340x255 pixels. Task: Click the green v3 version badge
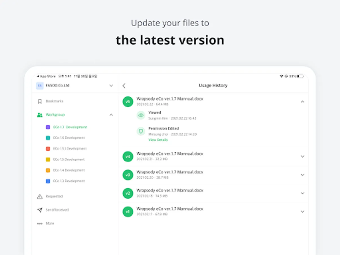click(x=128, y=175)
